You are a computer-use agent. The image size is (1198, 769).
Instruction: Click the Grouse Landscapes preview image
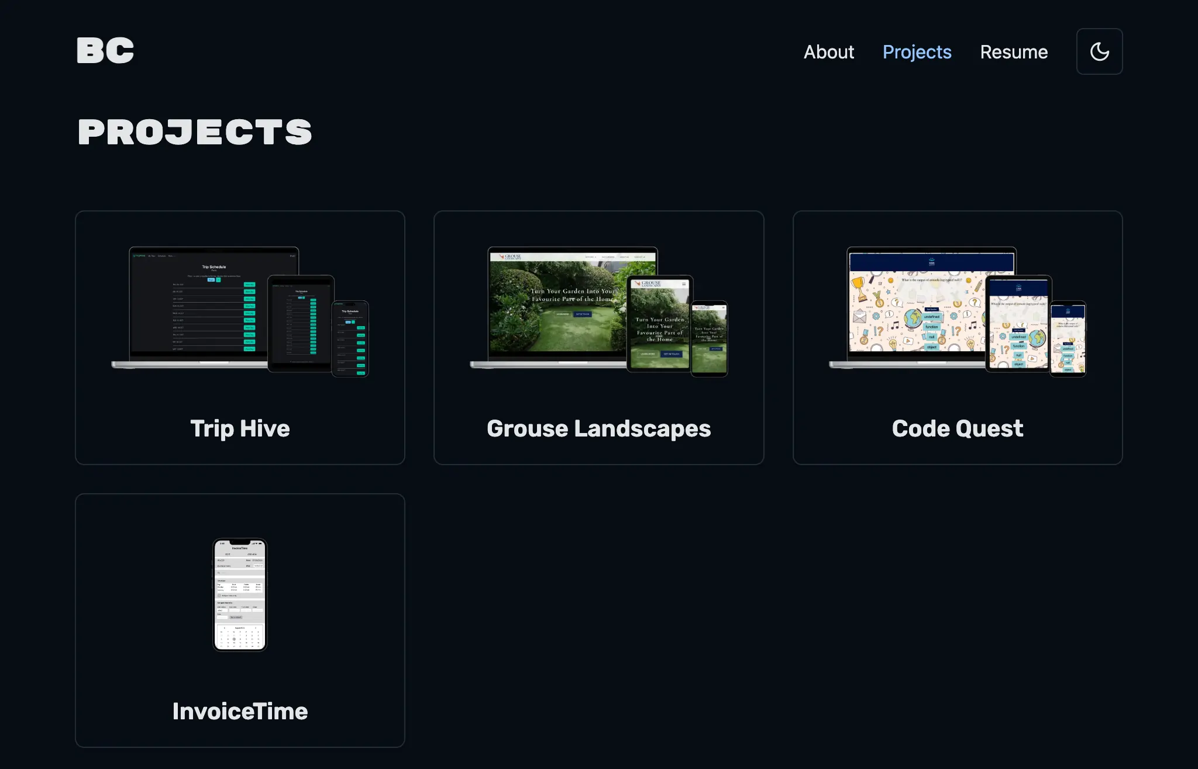pos(598,310)
